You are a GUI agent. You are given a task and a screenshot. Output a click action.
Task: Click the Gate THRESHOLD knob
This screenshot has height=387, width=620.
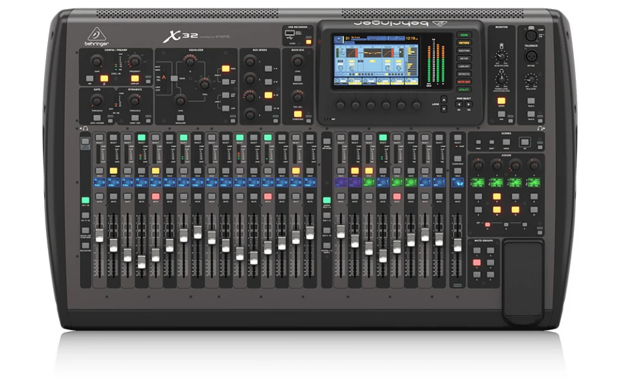pyautogui.click(x=97, y=100)
